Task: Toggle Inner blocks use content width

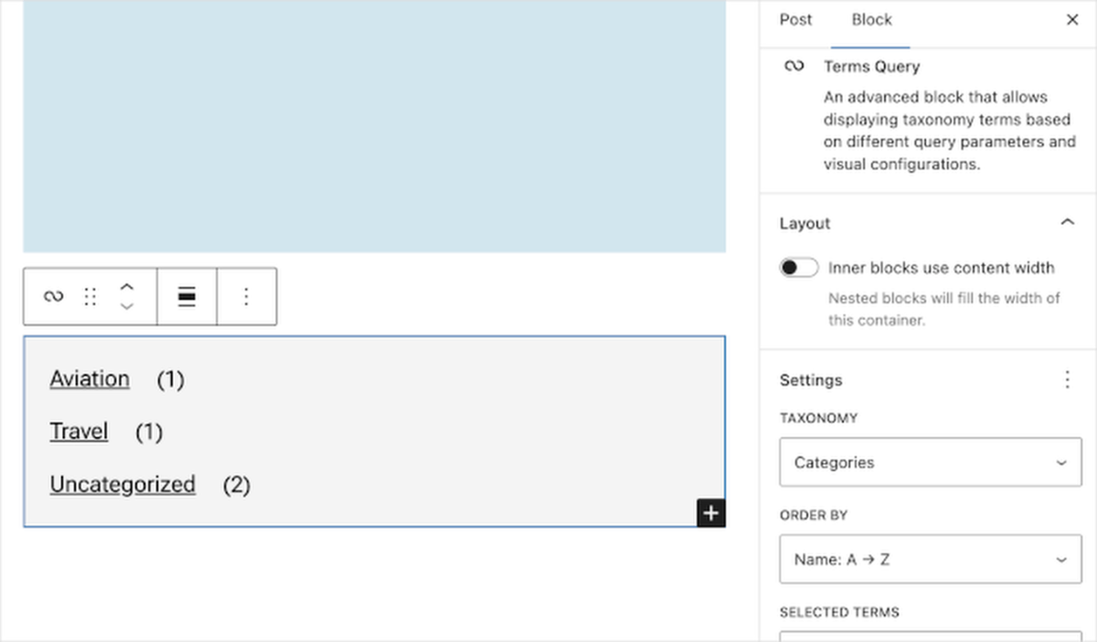Action: [x=798, y=268]
